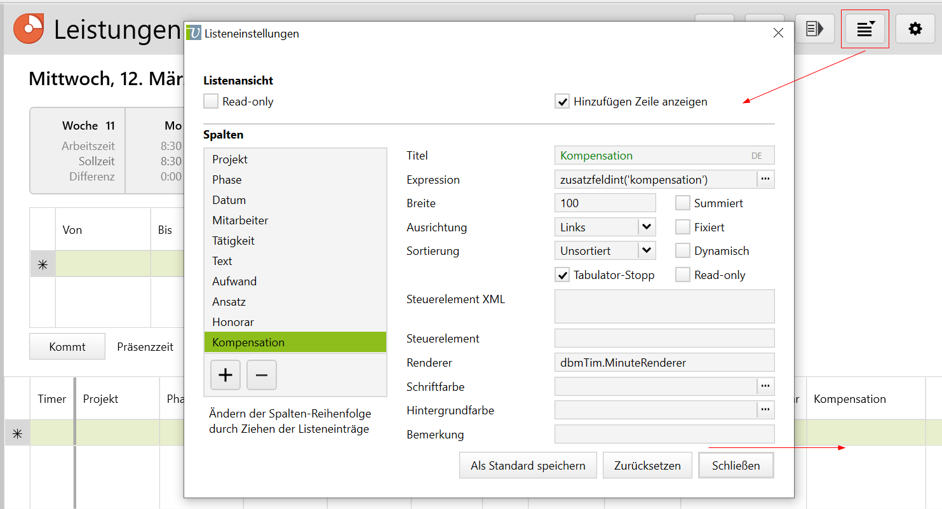This screenshot has height=509, width=942.
Task: Click into the Breite input field
Action: tap(604, 203)
